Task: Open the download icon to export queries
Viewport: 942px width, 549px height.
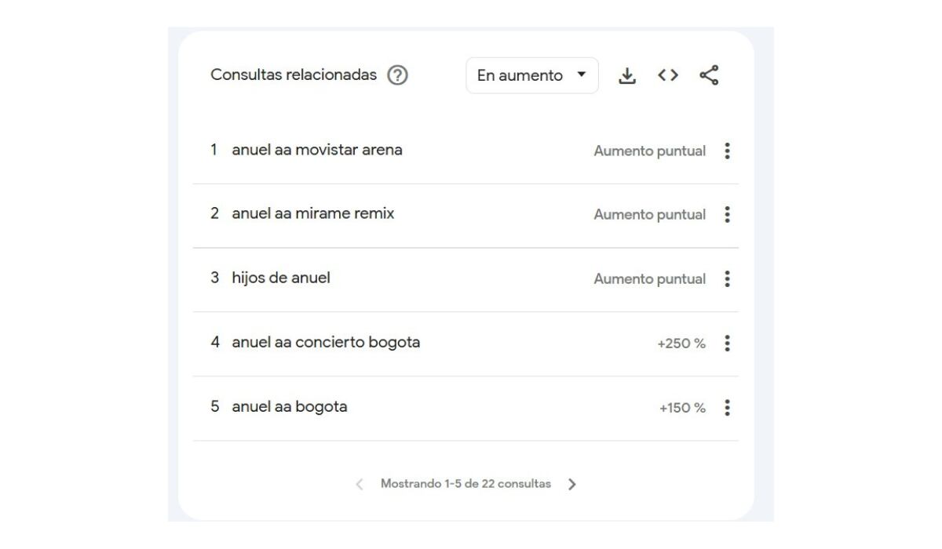Action: pyautogui.click(x=628, y=75)
